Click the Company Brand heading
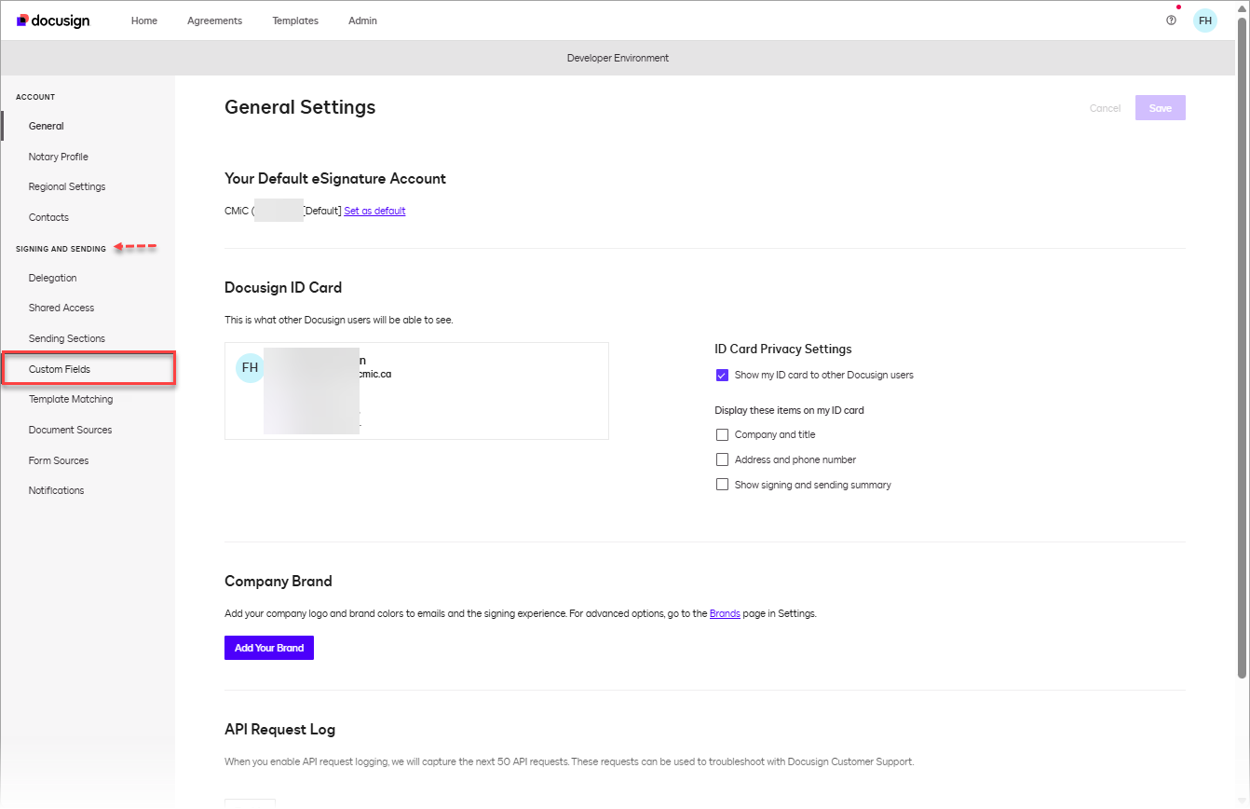This screenshot has height=809, width=1250. pos(279,581)
